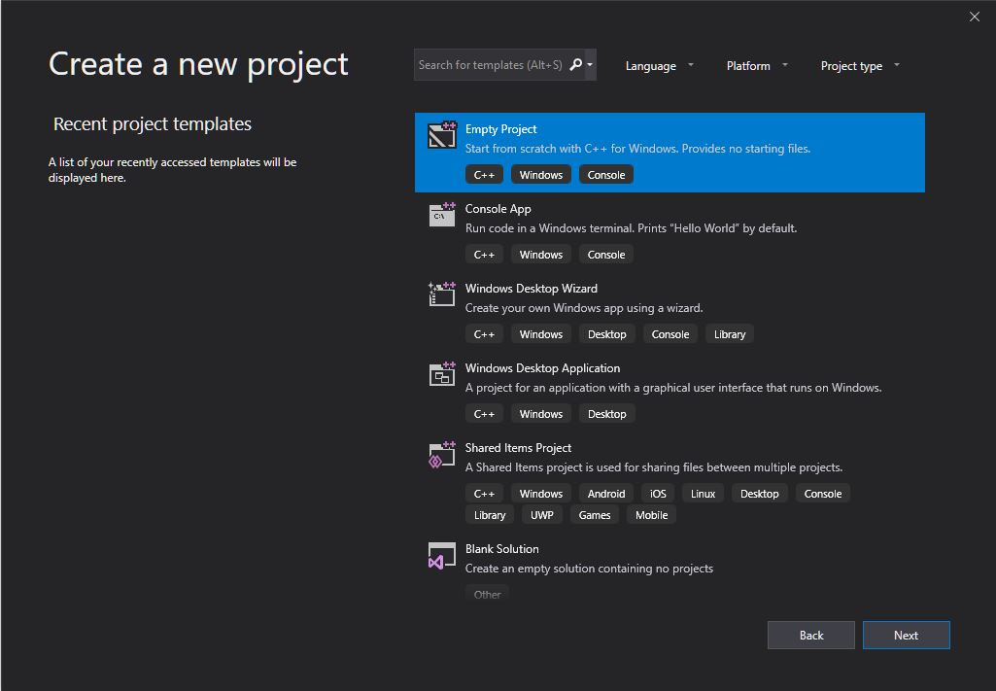The image size is (996, 691).
Task: Click the Windows Desktop Application description
Action: click(x=673, y=388)
